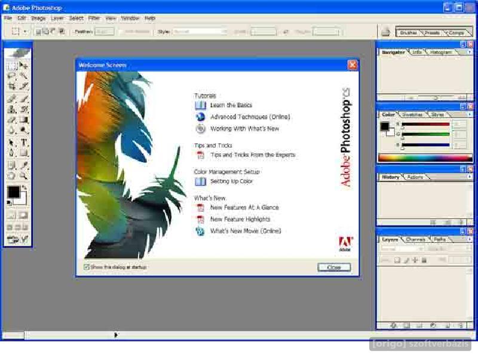Swap foreground and background colors in toolbox
This screenshot has height=358, width=478.
coord(24,188)
